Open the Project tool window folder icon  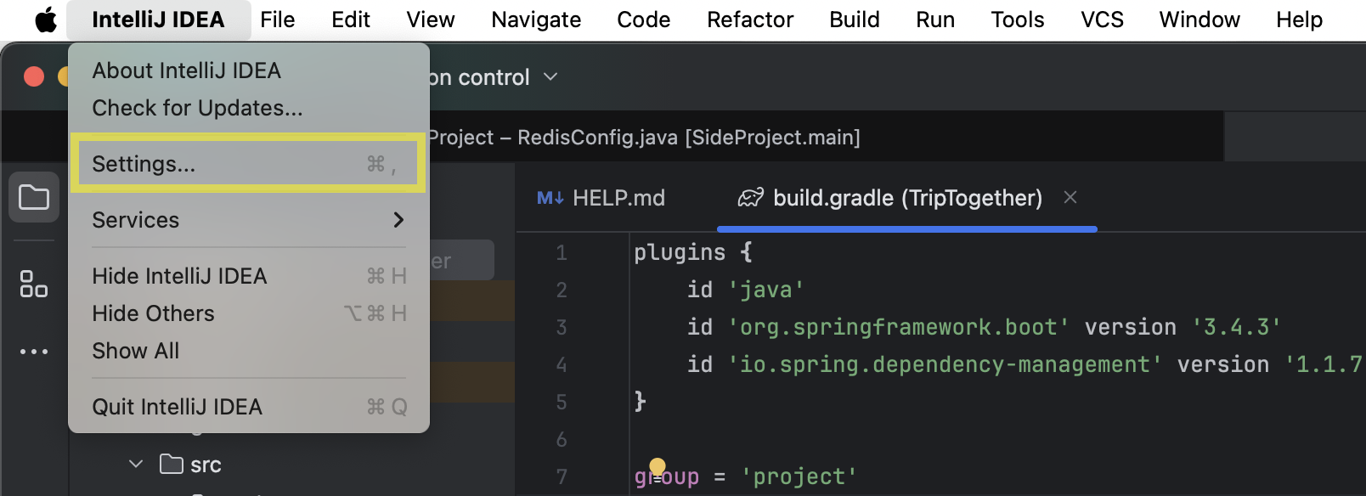pyautogui.click(x=34, y=198)
